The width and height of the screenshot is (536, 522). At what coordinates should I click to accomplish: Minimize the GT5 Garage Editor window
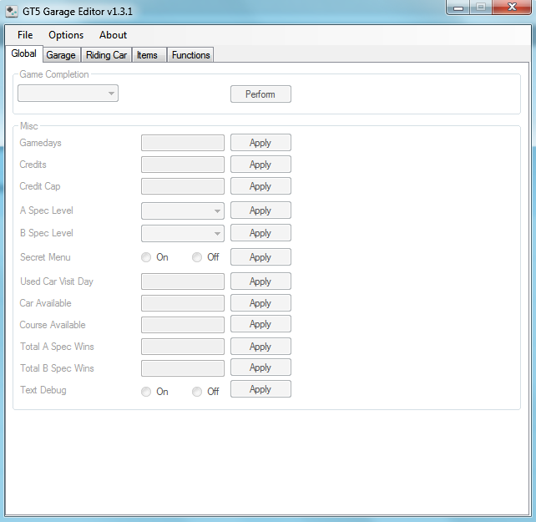(458, 7)
